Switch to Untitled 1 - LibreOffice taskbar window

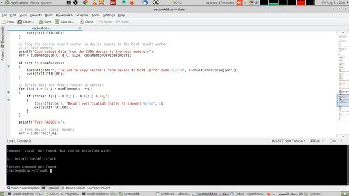tap(173, 194)
